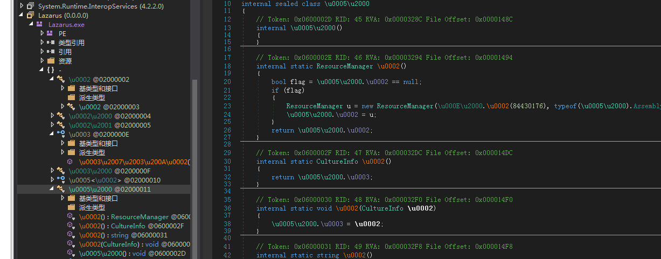Image resolution: width=661 pixels, height=259 pixels.
Task: Select Lazarus.exe in the assembly tree
Action: pos(66,24)
